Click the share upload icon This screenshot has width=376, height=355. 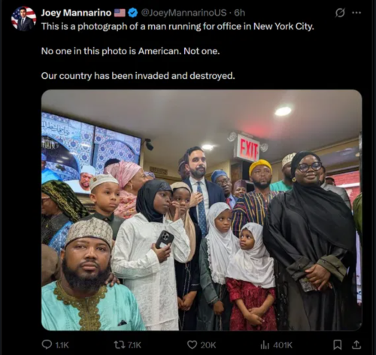point(356,345)
